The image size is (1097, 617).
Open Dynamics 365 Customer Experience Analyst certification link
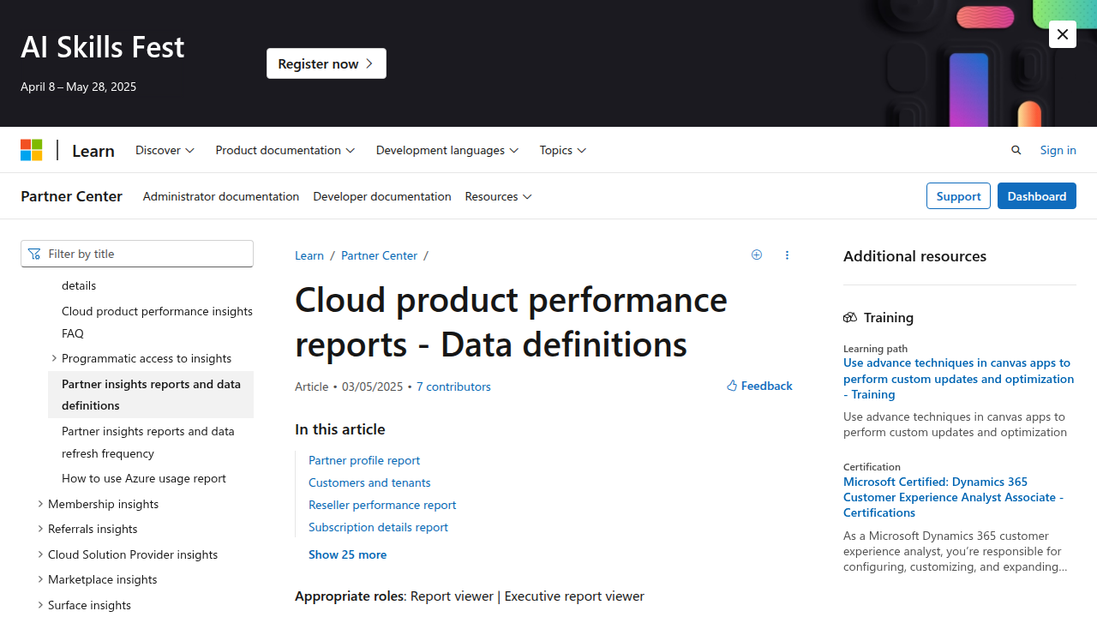coord(953,497)
